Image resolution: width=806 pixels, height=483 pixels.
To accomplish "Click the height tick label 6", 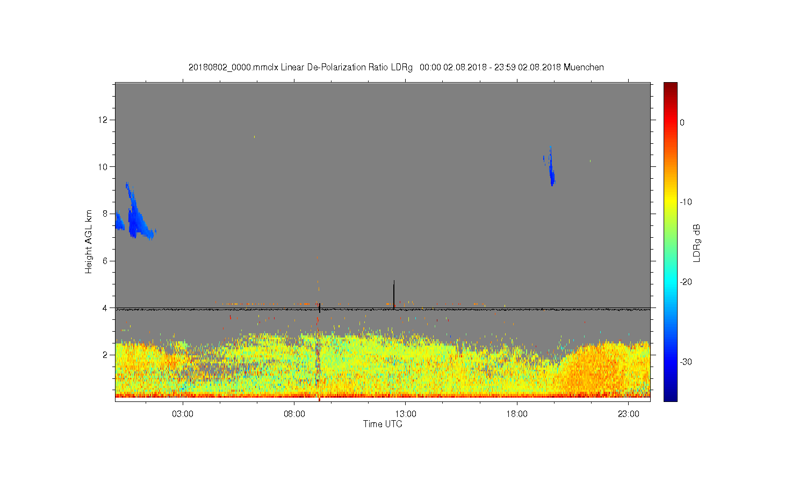I will click(106, 261).
